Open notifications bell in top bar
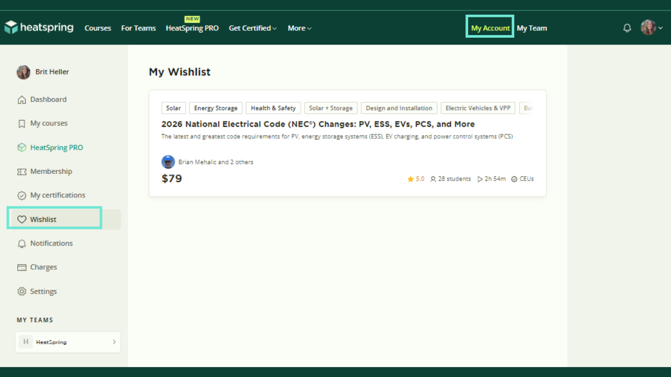Viewport: 671px width, 377px height. pos(627,28)
